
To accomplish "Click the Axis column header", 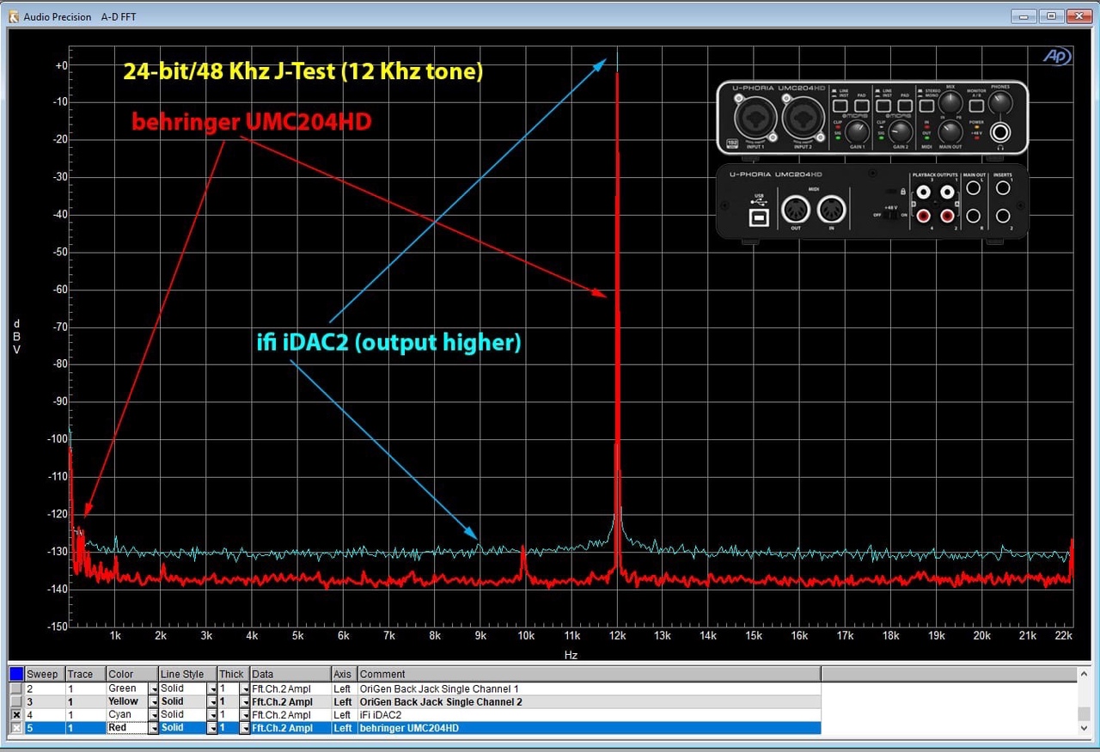I will (345, 674).
